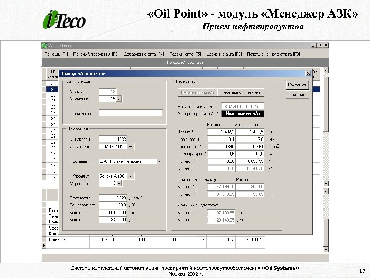370x278 pixels.
Task: Click reservoir Температура start value field
Action: (221, 154)
